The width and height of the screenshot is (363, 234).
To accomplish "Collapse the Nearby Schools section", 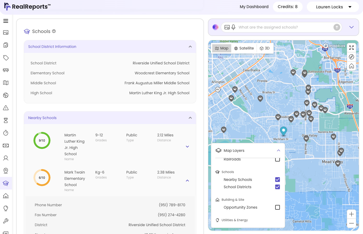I will pyautogui.click(x=190, y=118).
